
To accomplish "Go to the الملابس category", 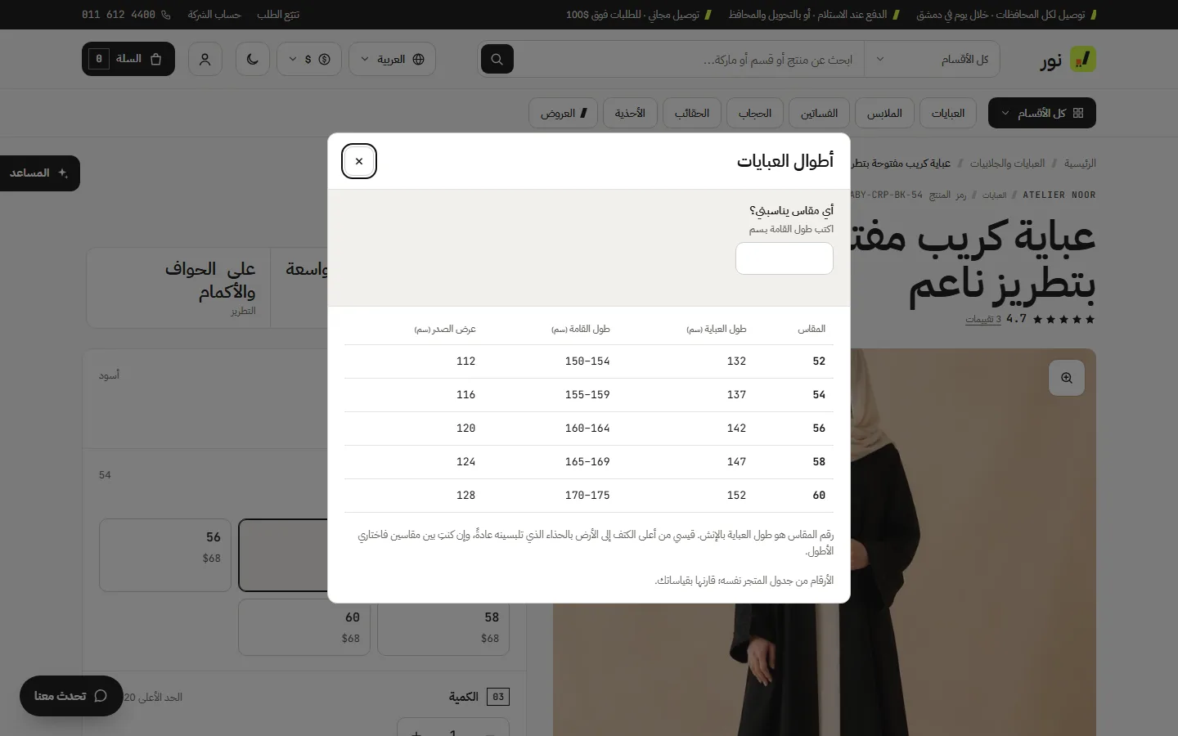I will click(x=884, y=113).
